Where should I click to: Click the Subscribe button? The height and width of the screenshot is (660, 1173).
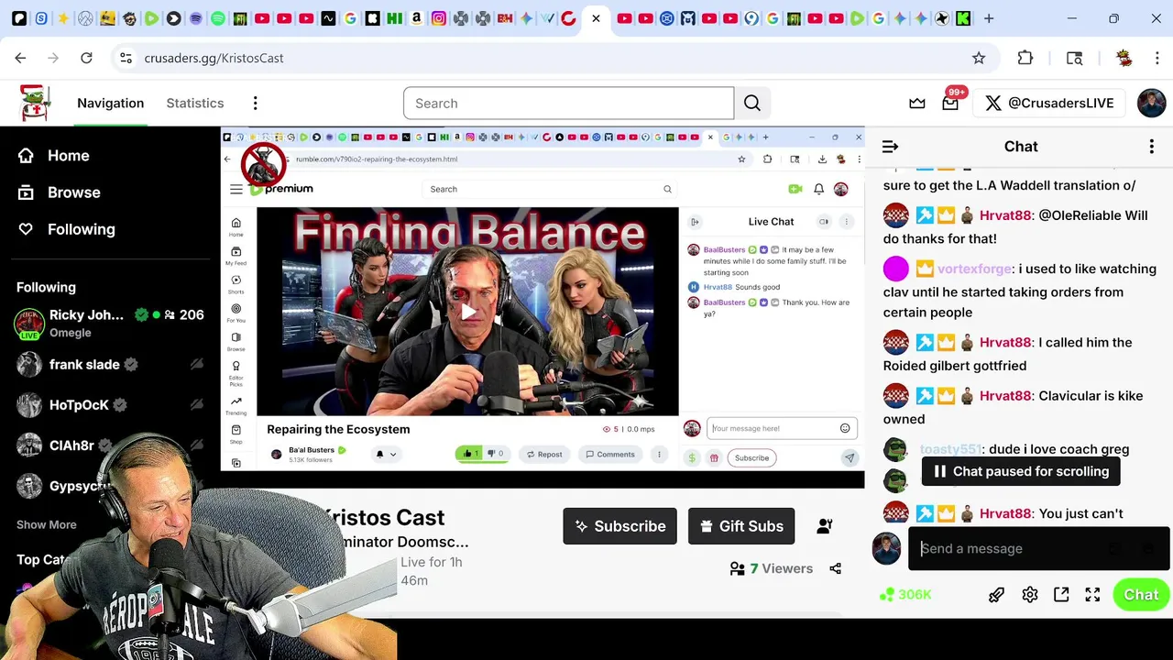(620, 526)
